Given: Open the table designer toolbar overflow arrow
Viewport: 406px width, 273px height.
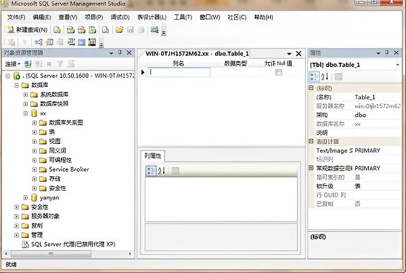Looking at the screenshot, I should (101, 45).
